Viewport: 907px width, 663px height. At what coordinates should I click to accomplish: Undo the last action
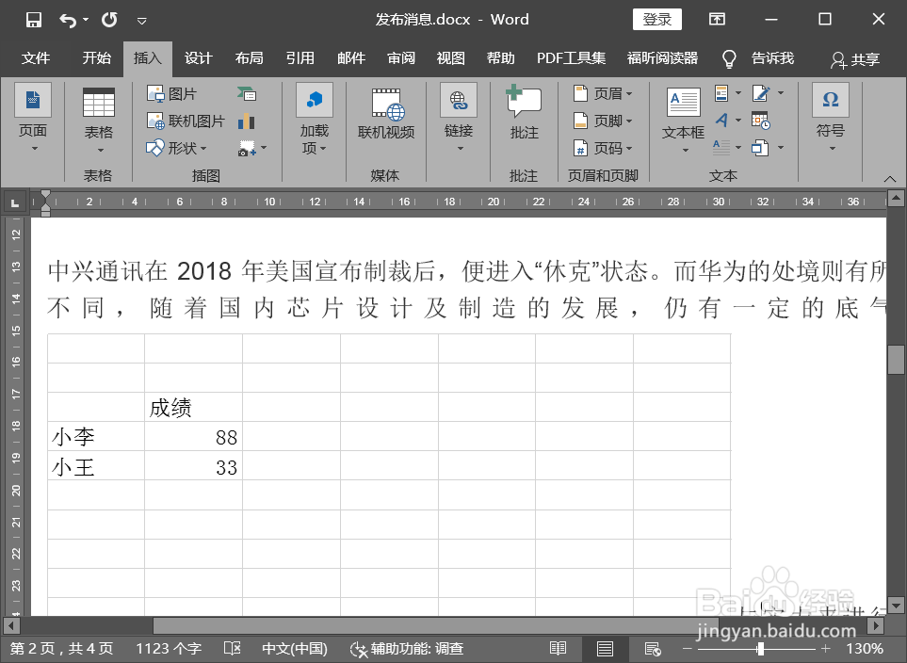[68, 21]
